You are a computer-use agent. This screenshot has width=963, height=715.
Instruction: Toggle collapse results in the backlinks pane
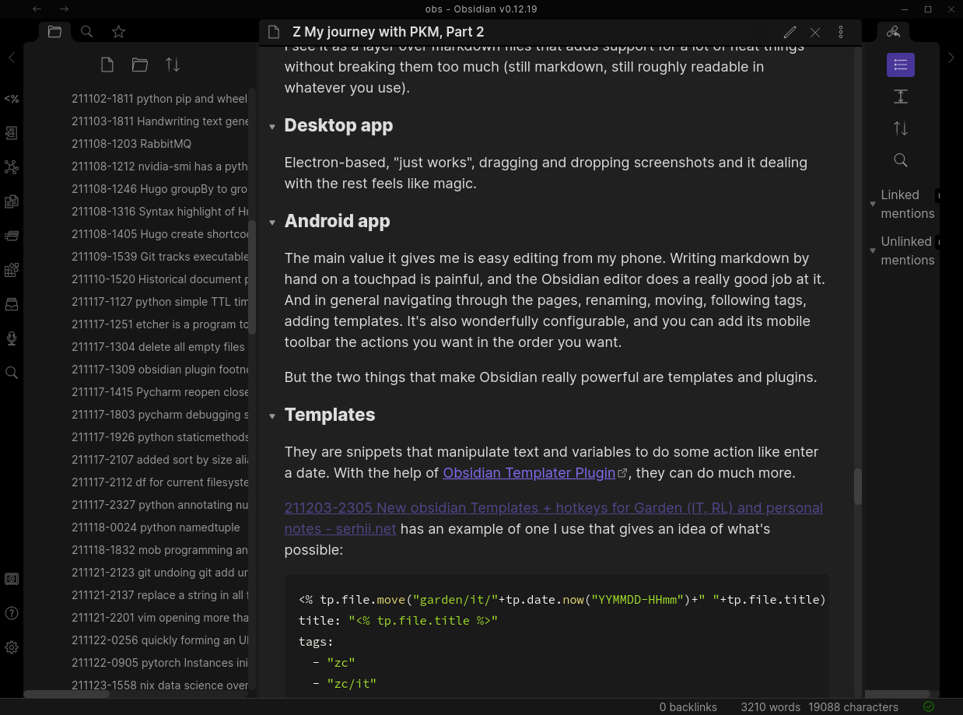pos(901,65)
